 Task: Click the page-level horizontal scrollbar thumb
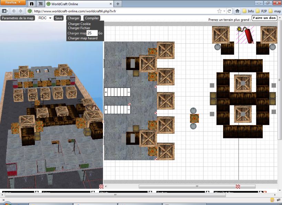115,195
